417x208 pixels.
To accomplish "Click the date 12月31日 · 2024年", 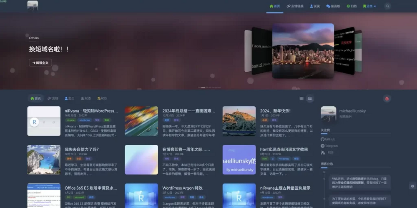I will click(173, 116).
